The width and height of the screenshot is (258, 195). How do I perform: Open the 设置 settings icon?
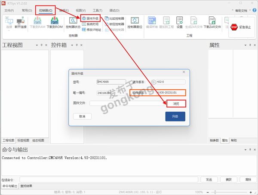tap(179, 22)
